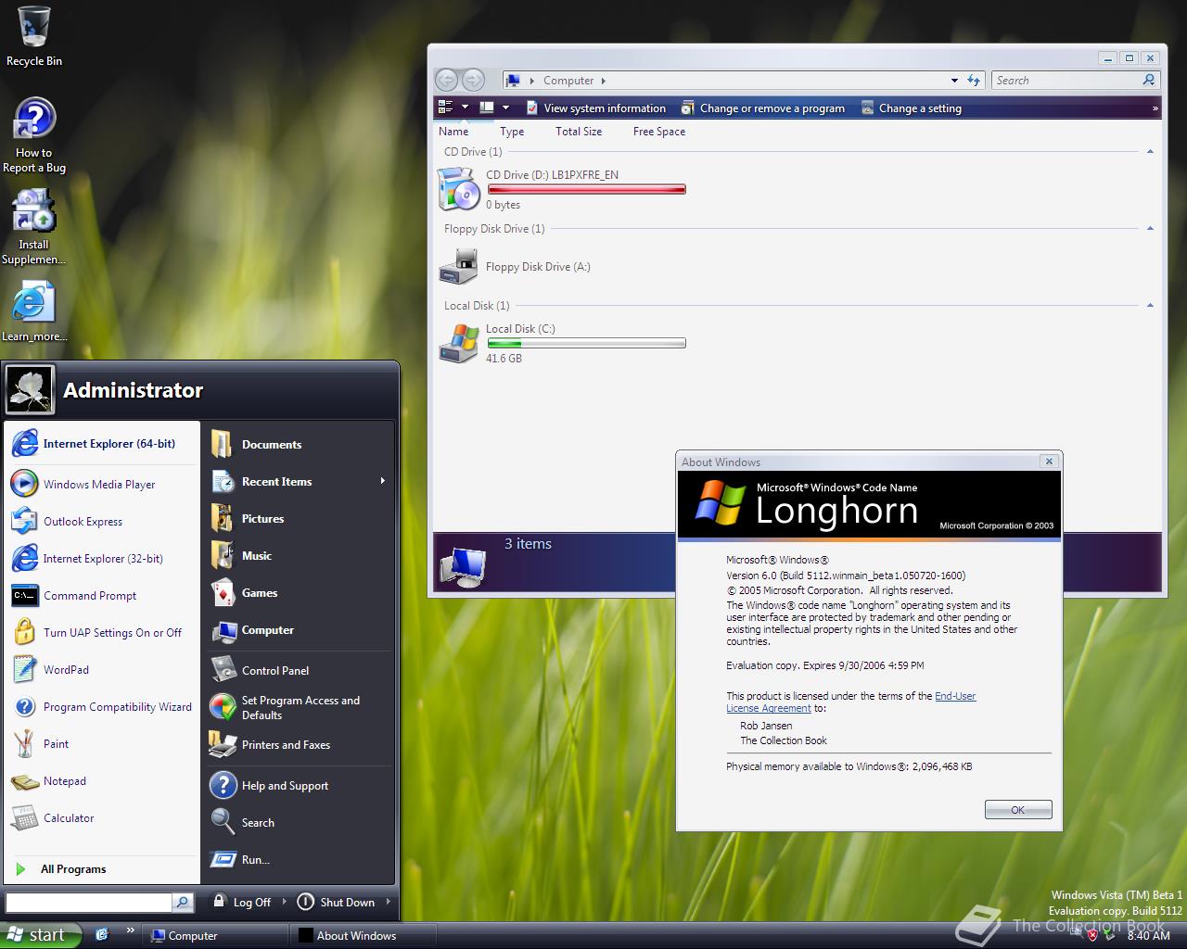The width and height of the screenshot is (1187, 949).
Task: Select the Local Disk (C:) icon
Action: click(458, 344)
